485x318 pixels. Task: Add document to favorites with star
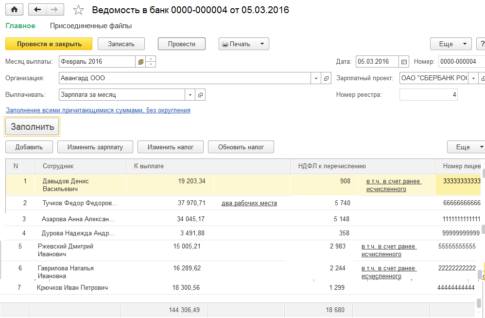78,10
